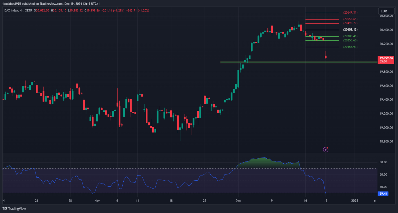
Task: Click the 9 date label on time axis
Action: [x=272, y=201]
